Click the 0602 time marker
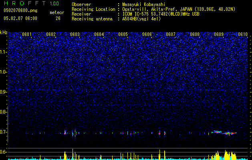The height and width of the screenshot is (160, 252). tap(51, 34)
